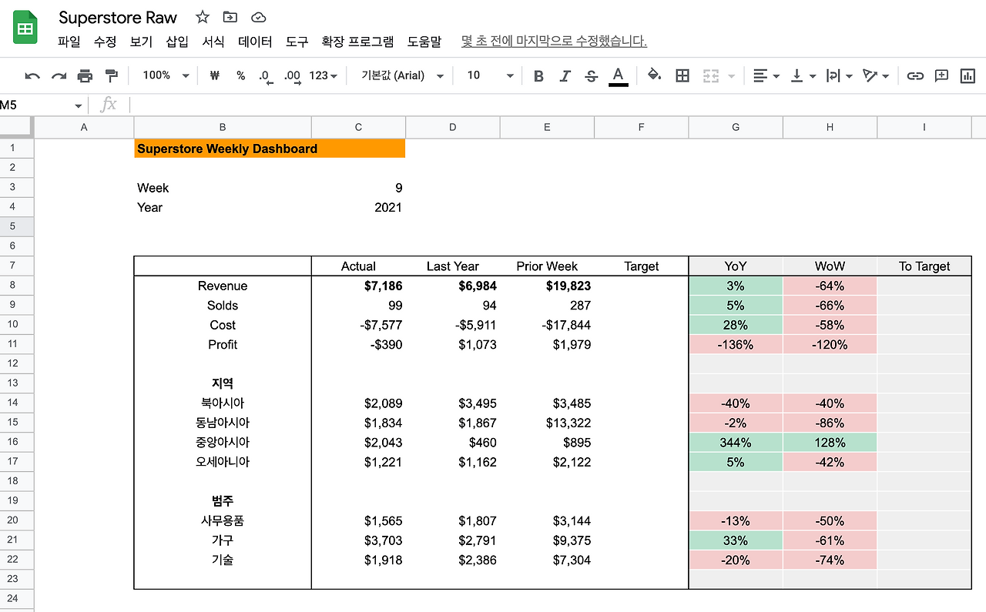Image resolution: width=986 pixels, height=612 pixels.
Task: Select the 동남아시아 Prior Week cell $13,322
Action: tap(547, 423)
